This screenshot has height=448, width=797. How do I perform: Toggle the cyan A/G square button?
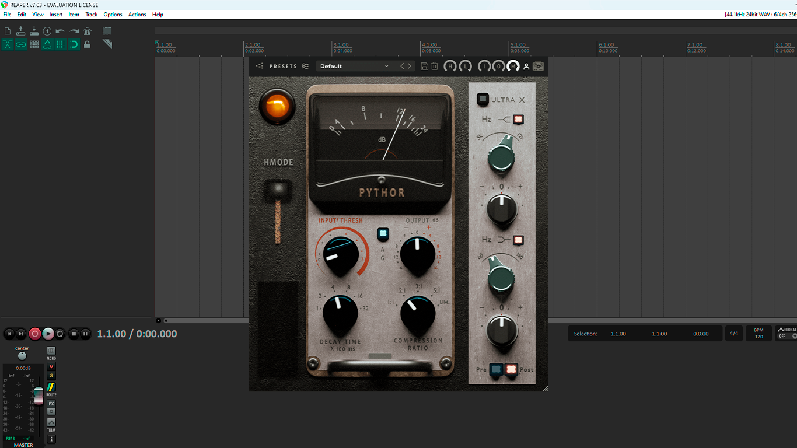click(383, 235)
